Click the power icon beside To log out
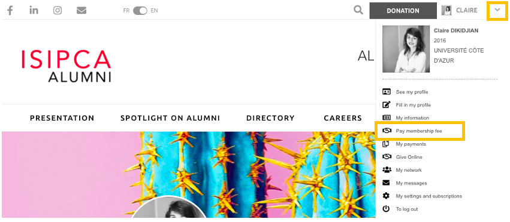The image size is (510, 222). (386, 209)
